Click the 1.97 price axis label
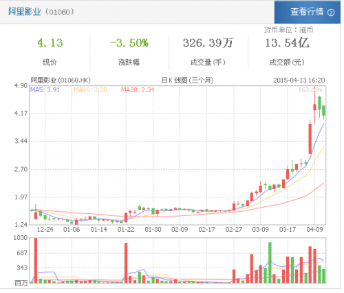The width and height of the screenshot is (344, 293). (x=21, y=197)
